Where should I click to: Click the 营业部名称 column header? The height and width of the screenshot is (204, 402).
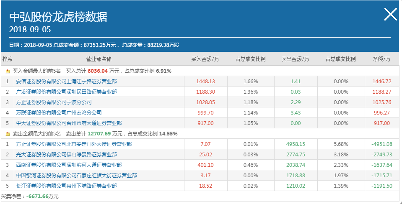click(99, 59)
